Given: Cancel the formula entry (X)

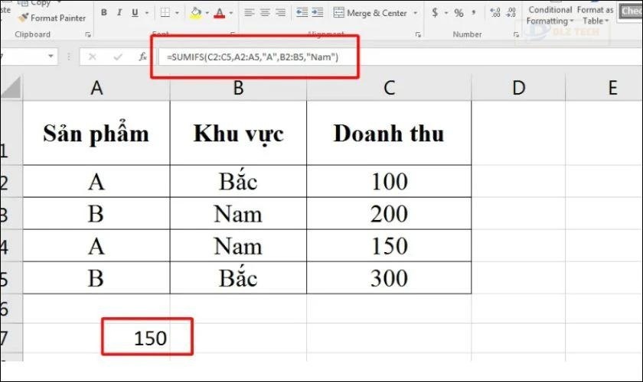Looking at the screenshot, I should [x=93, y=57].
